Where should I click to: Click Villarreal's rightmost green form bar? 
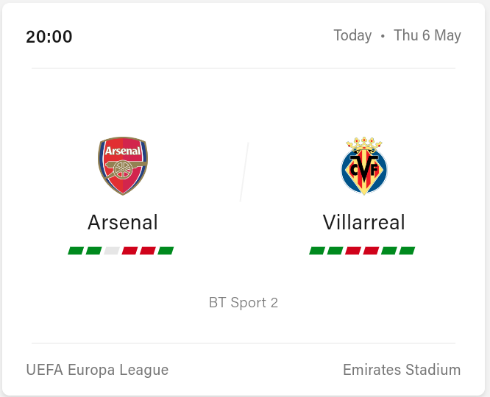point(407,251)
